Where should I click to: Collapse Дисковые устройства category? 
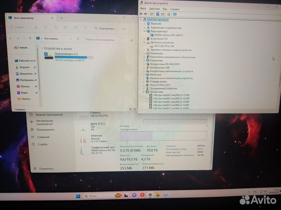coord(144,42)
